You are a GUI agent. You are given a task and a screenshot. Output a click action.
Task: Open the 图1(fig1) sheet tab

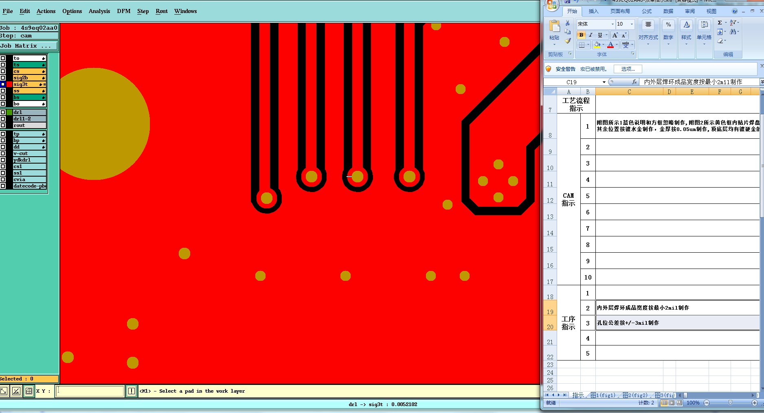coord(603,395)
